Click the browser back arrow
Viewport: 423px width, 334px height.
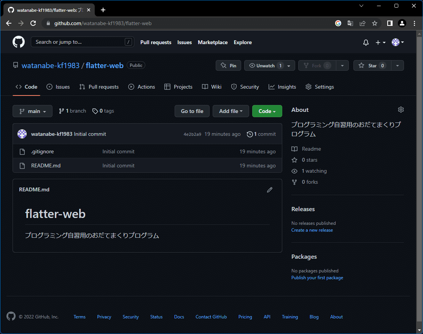(9, 23)
